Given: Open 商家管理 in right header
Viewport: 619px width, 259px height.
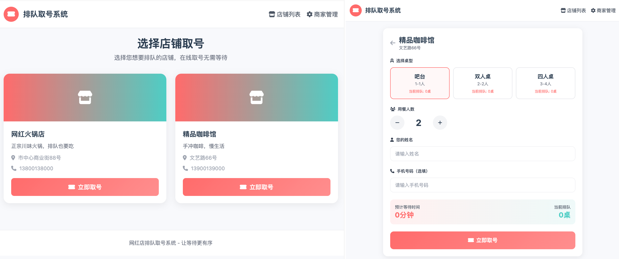Looking at the screenshot, I should 603,11.
